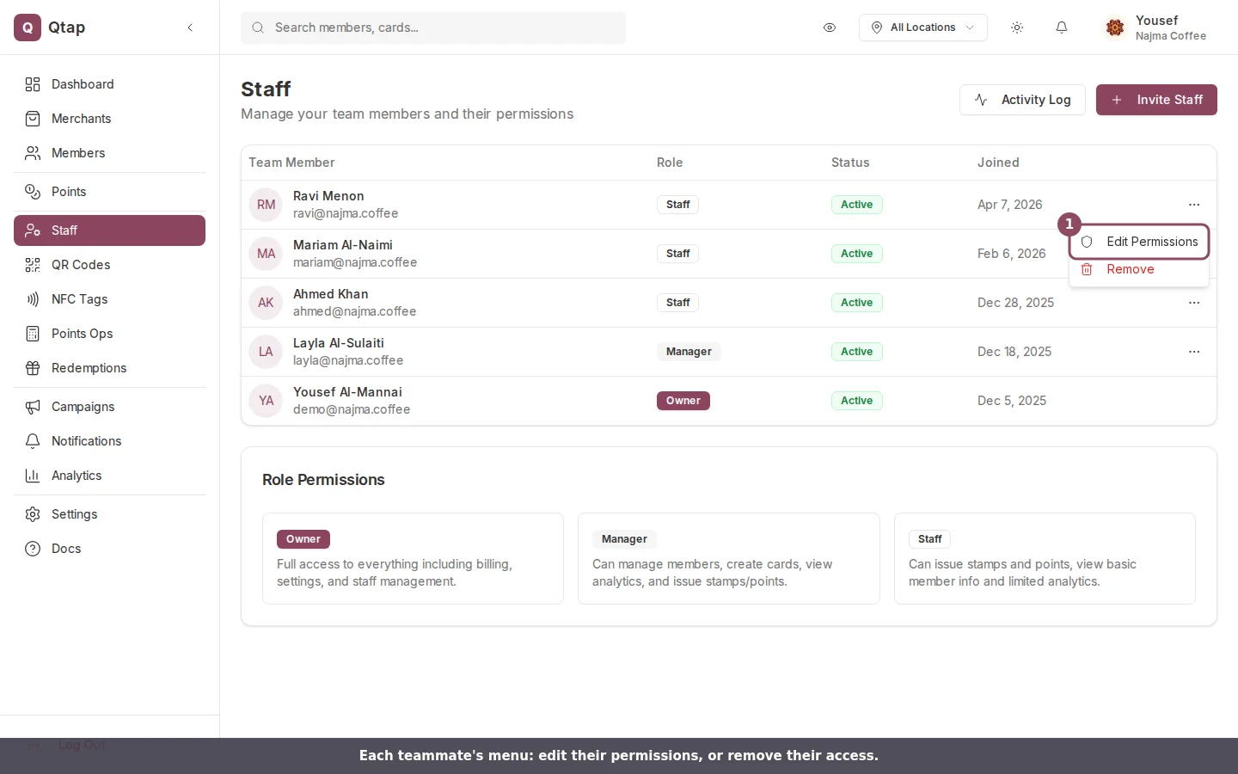Click the Docs help icon

[x=33, y=549]
